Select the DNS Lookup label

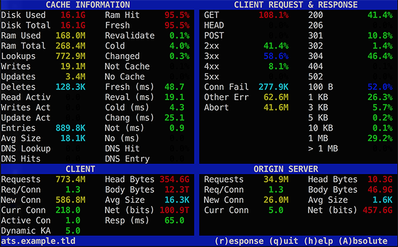(x=26, y=149)
